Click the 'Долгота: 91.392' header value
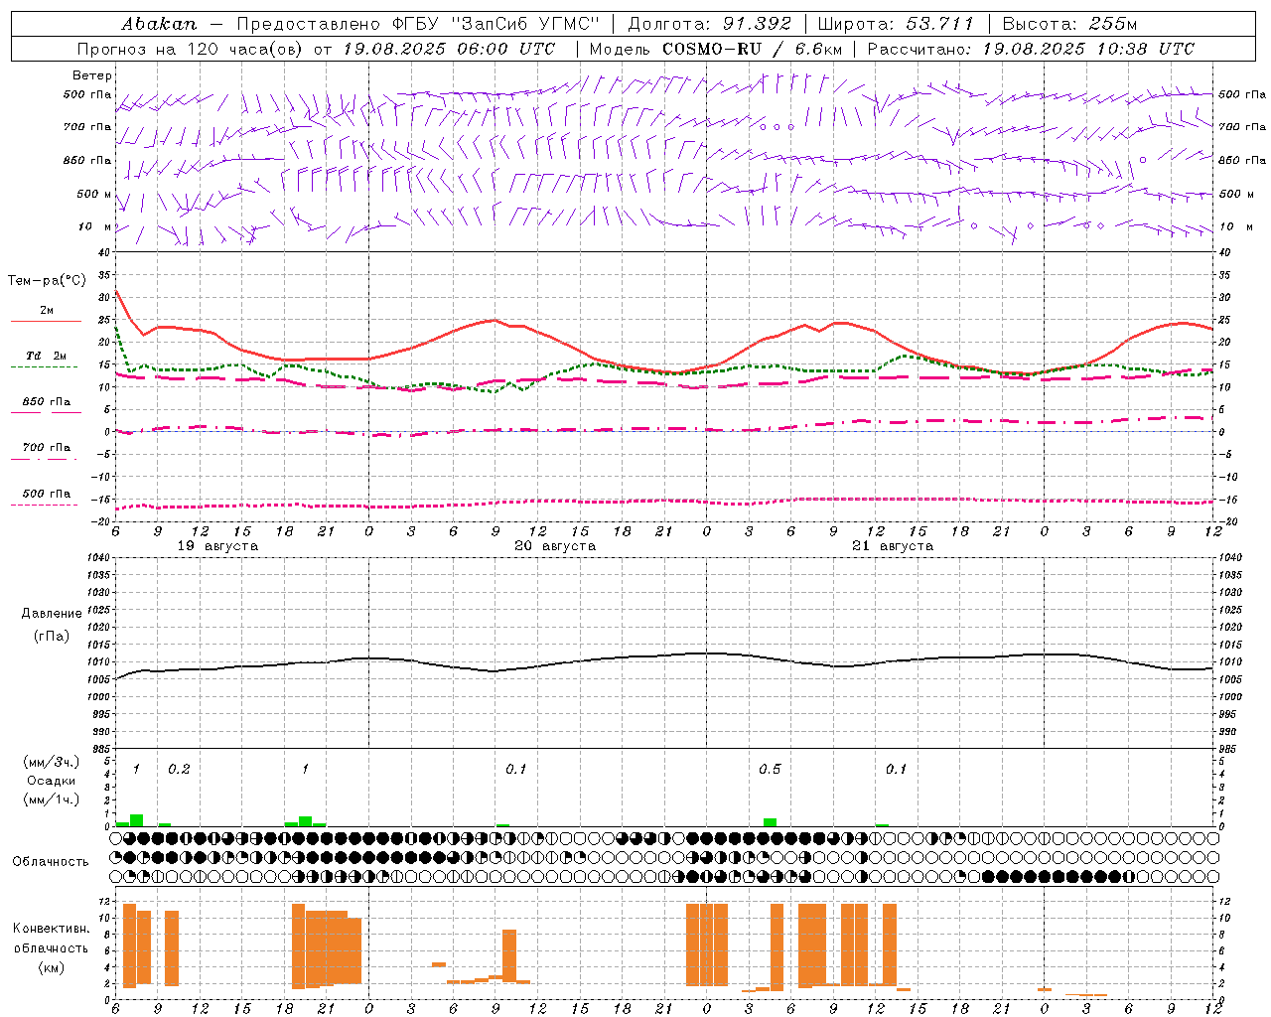1271x1017 pixels. click(709, 24)
